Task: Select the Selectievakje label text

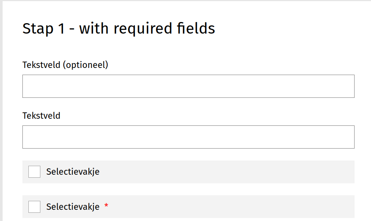Action: click(x=72, y=172)
